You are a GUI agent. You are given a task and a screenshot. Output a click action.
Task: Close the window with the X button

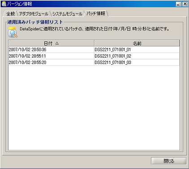(185, 4)
